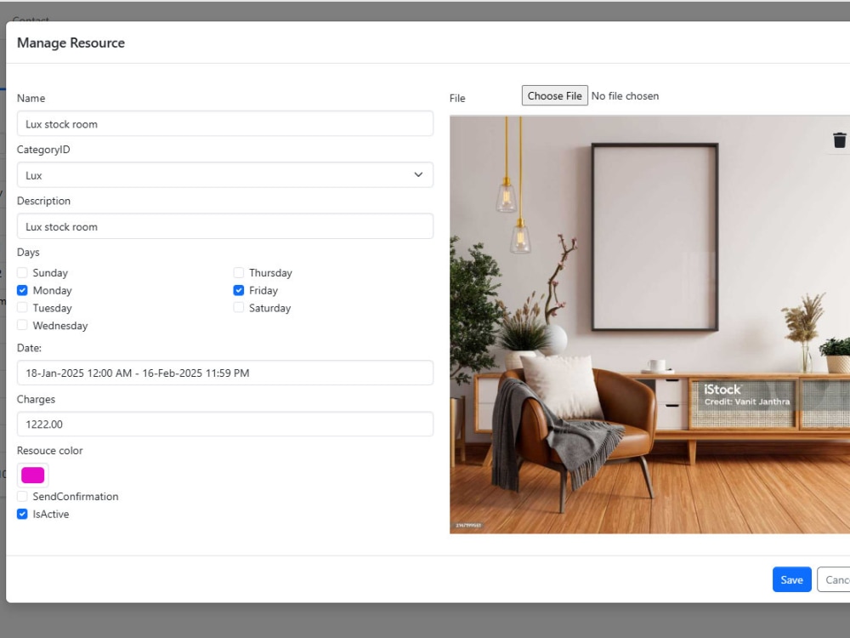
Task: Check the Saturday checkbox
Action: tap(239, 308)
